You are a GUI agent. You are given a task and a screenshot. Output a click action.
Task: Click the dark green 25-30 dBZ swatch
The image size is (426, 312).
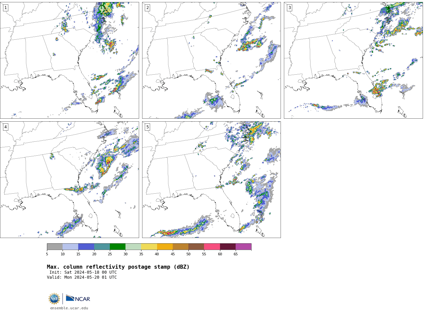[117, 247]
